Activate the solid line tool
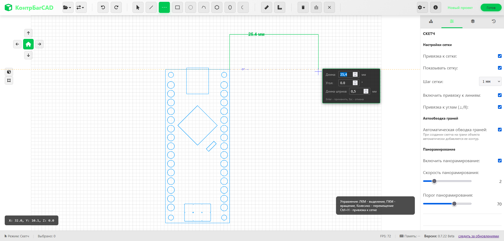This screenshot has height=241, width=504. click(x=151, y=7)
